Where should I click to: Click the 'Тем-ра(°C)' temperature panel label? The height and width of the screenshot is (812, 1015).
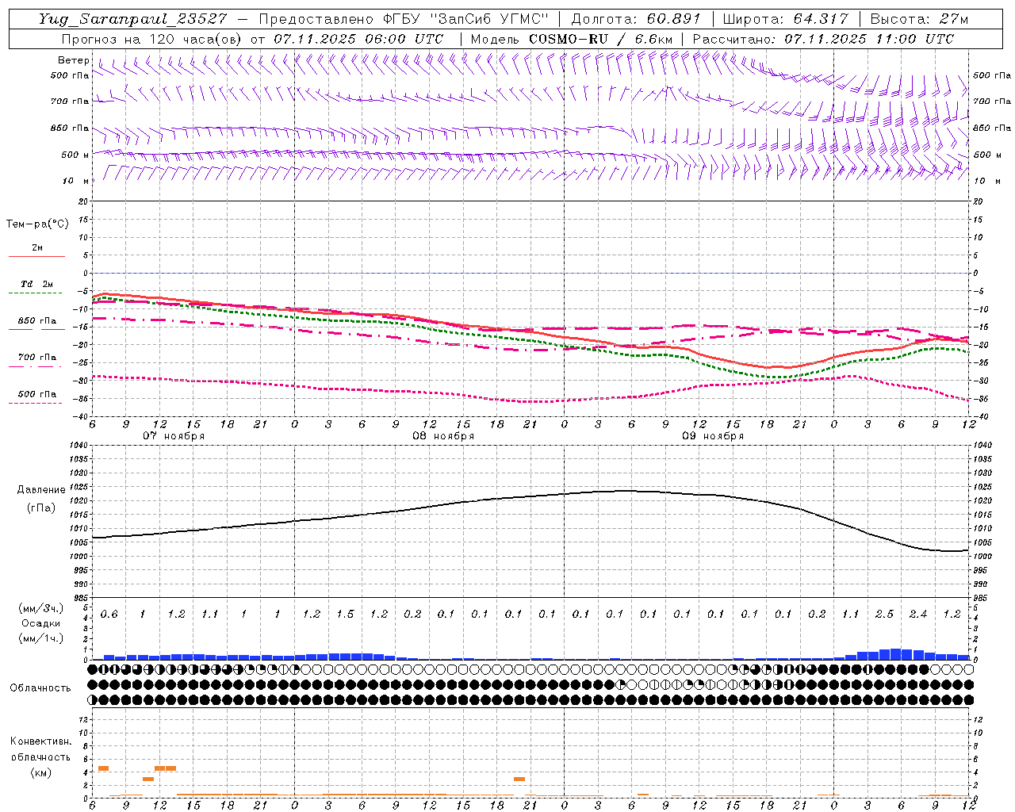click(37, 224)
